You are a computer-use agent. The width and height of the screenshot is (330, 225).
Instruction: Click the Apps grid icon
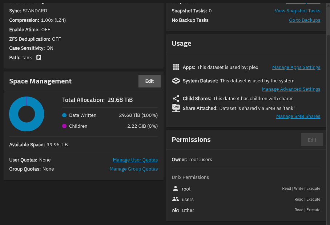pos(176,67)
